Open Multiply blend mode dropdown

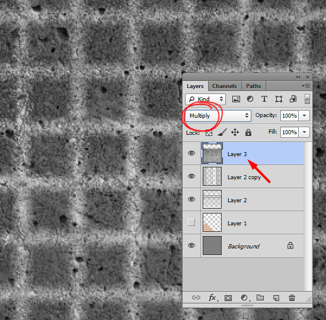pos(218,115)
